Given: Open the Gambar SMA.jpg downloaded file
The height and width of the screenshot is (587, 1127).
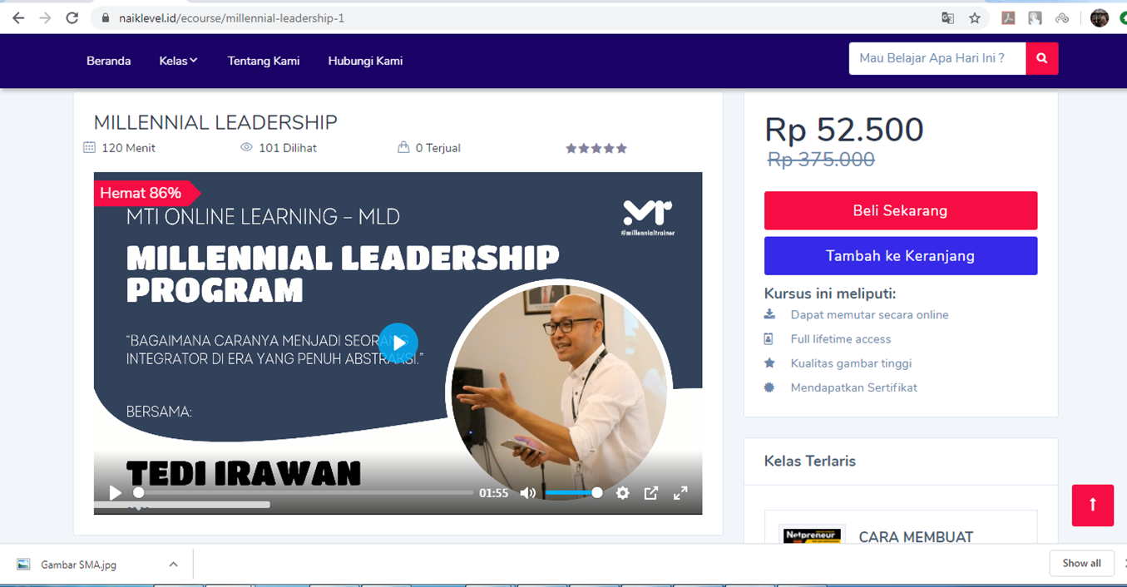Looking at the screenshot, I should [78, 565].
